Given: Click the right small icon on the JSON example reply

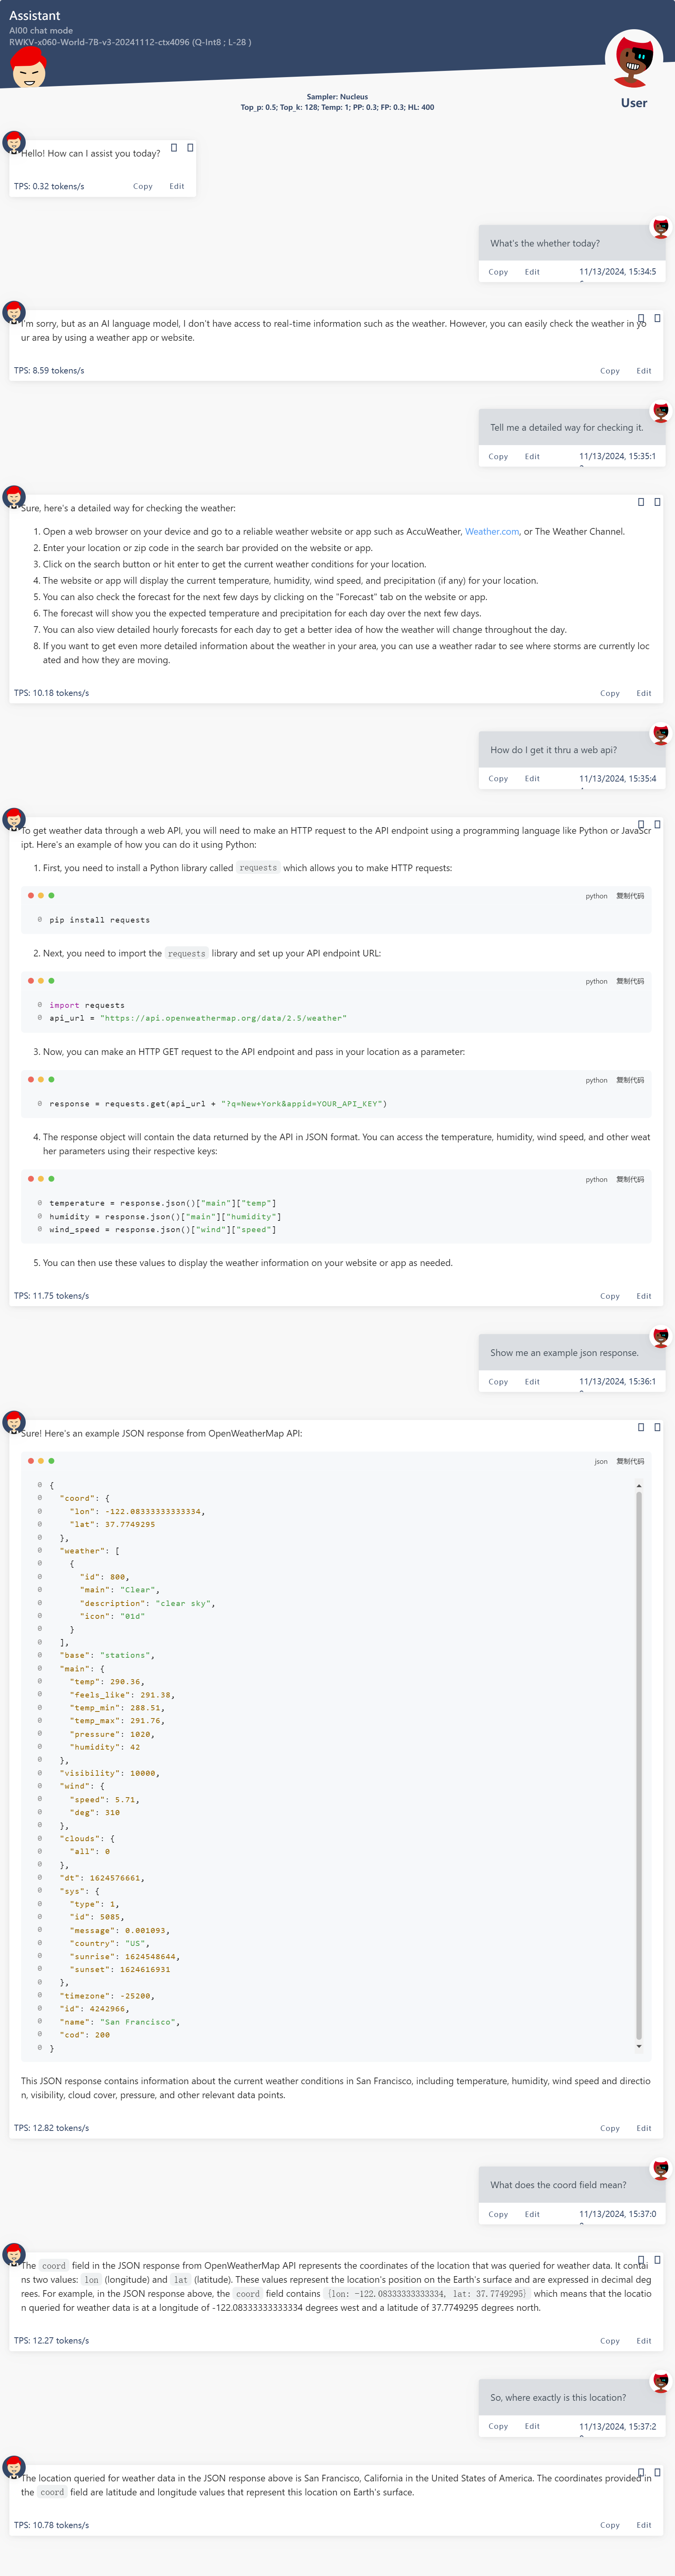Looking at the screenshot, I should tap(657, 1427).
